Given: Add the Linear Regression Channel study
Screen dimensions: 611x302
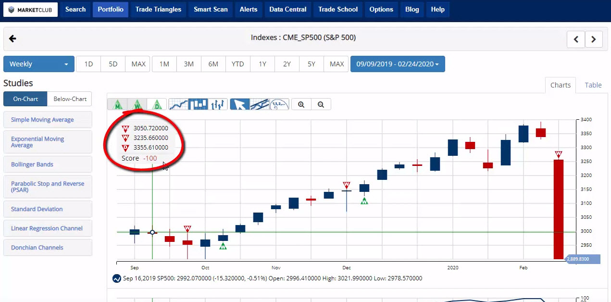Looking at the screenshot, I should tap(48, 228).
